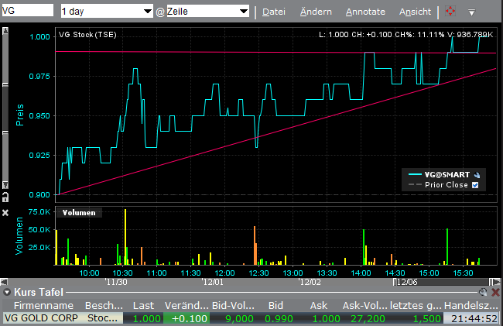Click the Ansicht menu button
This screenshot has width=503, height=326.
[x=416, y=12]
